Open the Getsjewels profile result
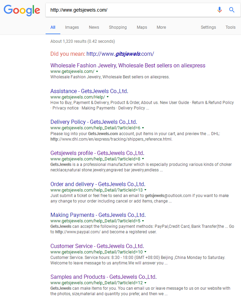This screenshot has width=241, height=301. (x=97, y=153)
